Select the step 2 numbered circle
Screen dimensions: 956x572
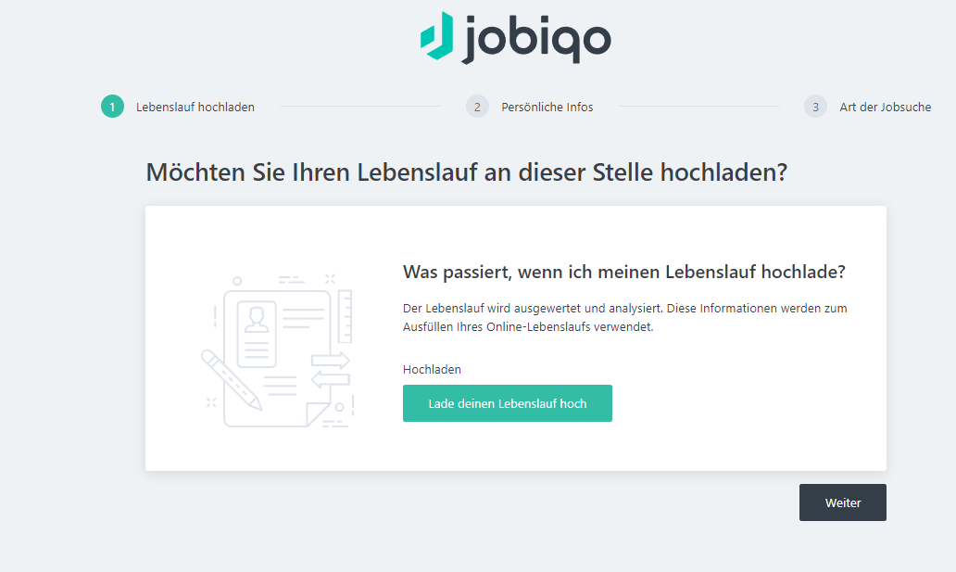coord(477,107)
